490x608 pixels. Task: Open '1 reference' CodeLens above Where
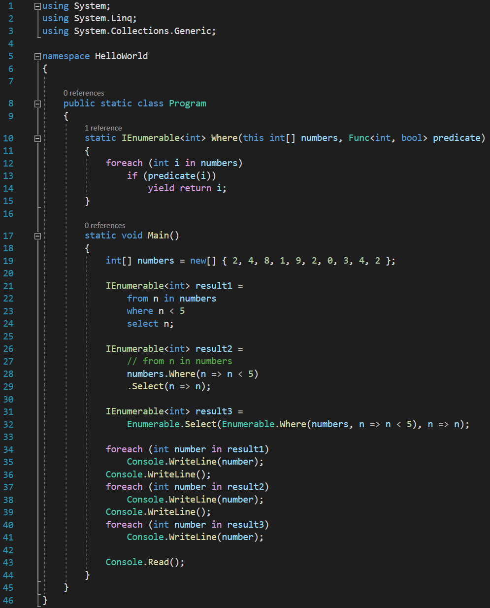click(103, 128)
